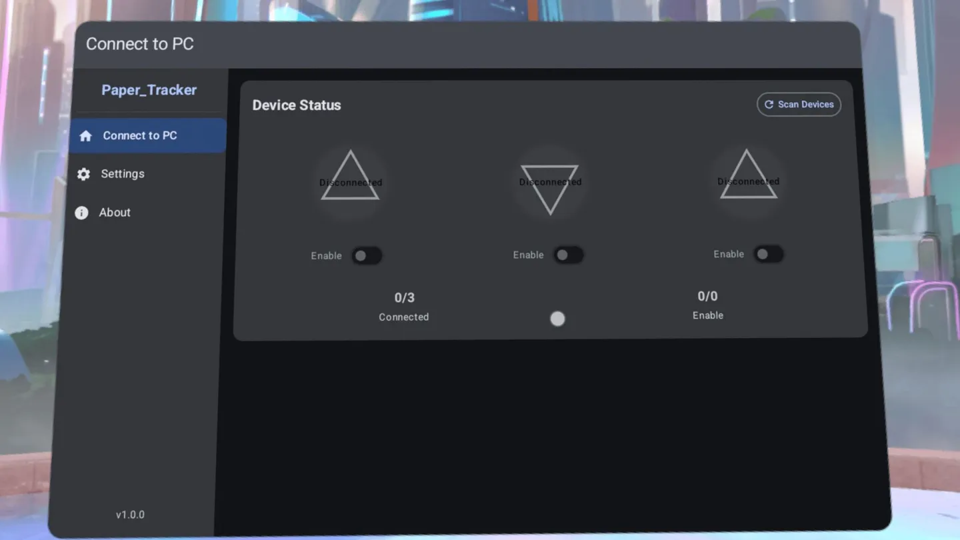
Task: Click the 0/3 Connected counter
Action: [404, 306]
